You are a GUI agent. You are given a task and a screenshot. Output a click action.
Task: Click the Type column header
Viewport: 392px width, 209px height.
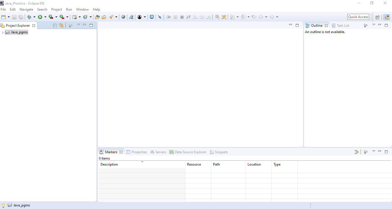pyautogui.click(x=284, y=164)
